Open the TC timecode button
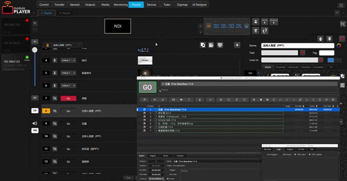The image size is (347, 181). click(343, 24)
